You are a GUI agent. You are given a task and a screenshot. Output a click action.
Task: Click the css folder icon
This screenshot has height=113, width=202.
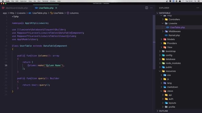pos(165,75)
